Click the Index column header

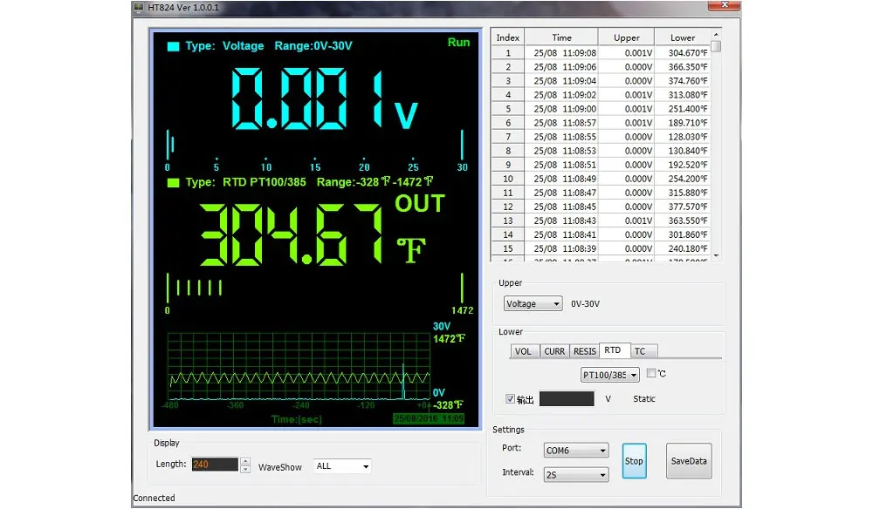point(508,37)
